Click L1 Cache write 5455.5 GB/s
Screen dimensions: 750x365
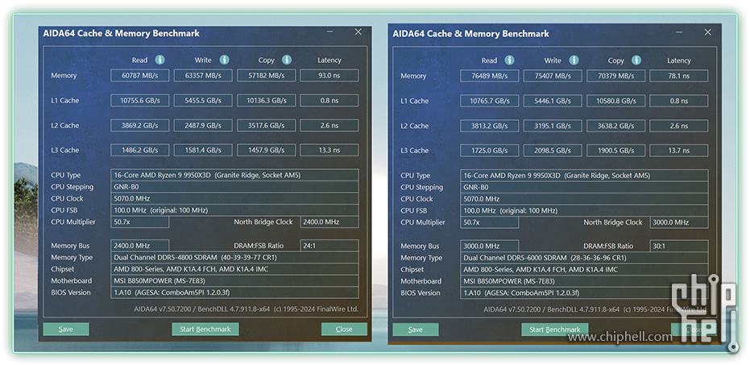[x=203, y=101]
